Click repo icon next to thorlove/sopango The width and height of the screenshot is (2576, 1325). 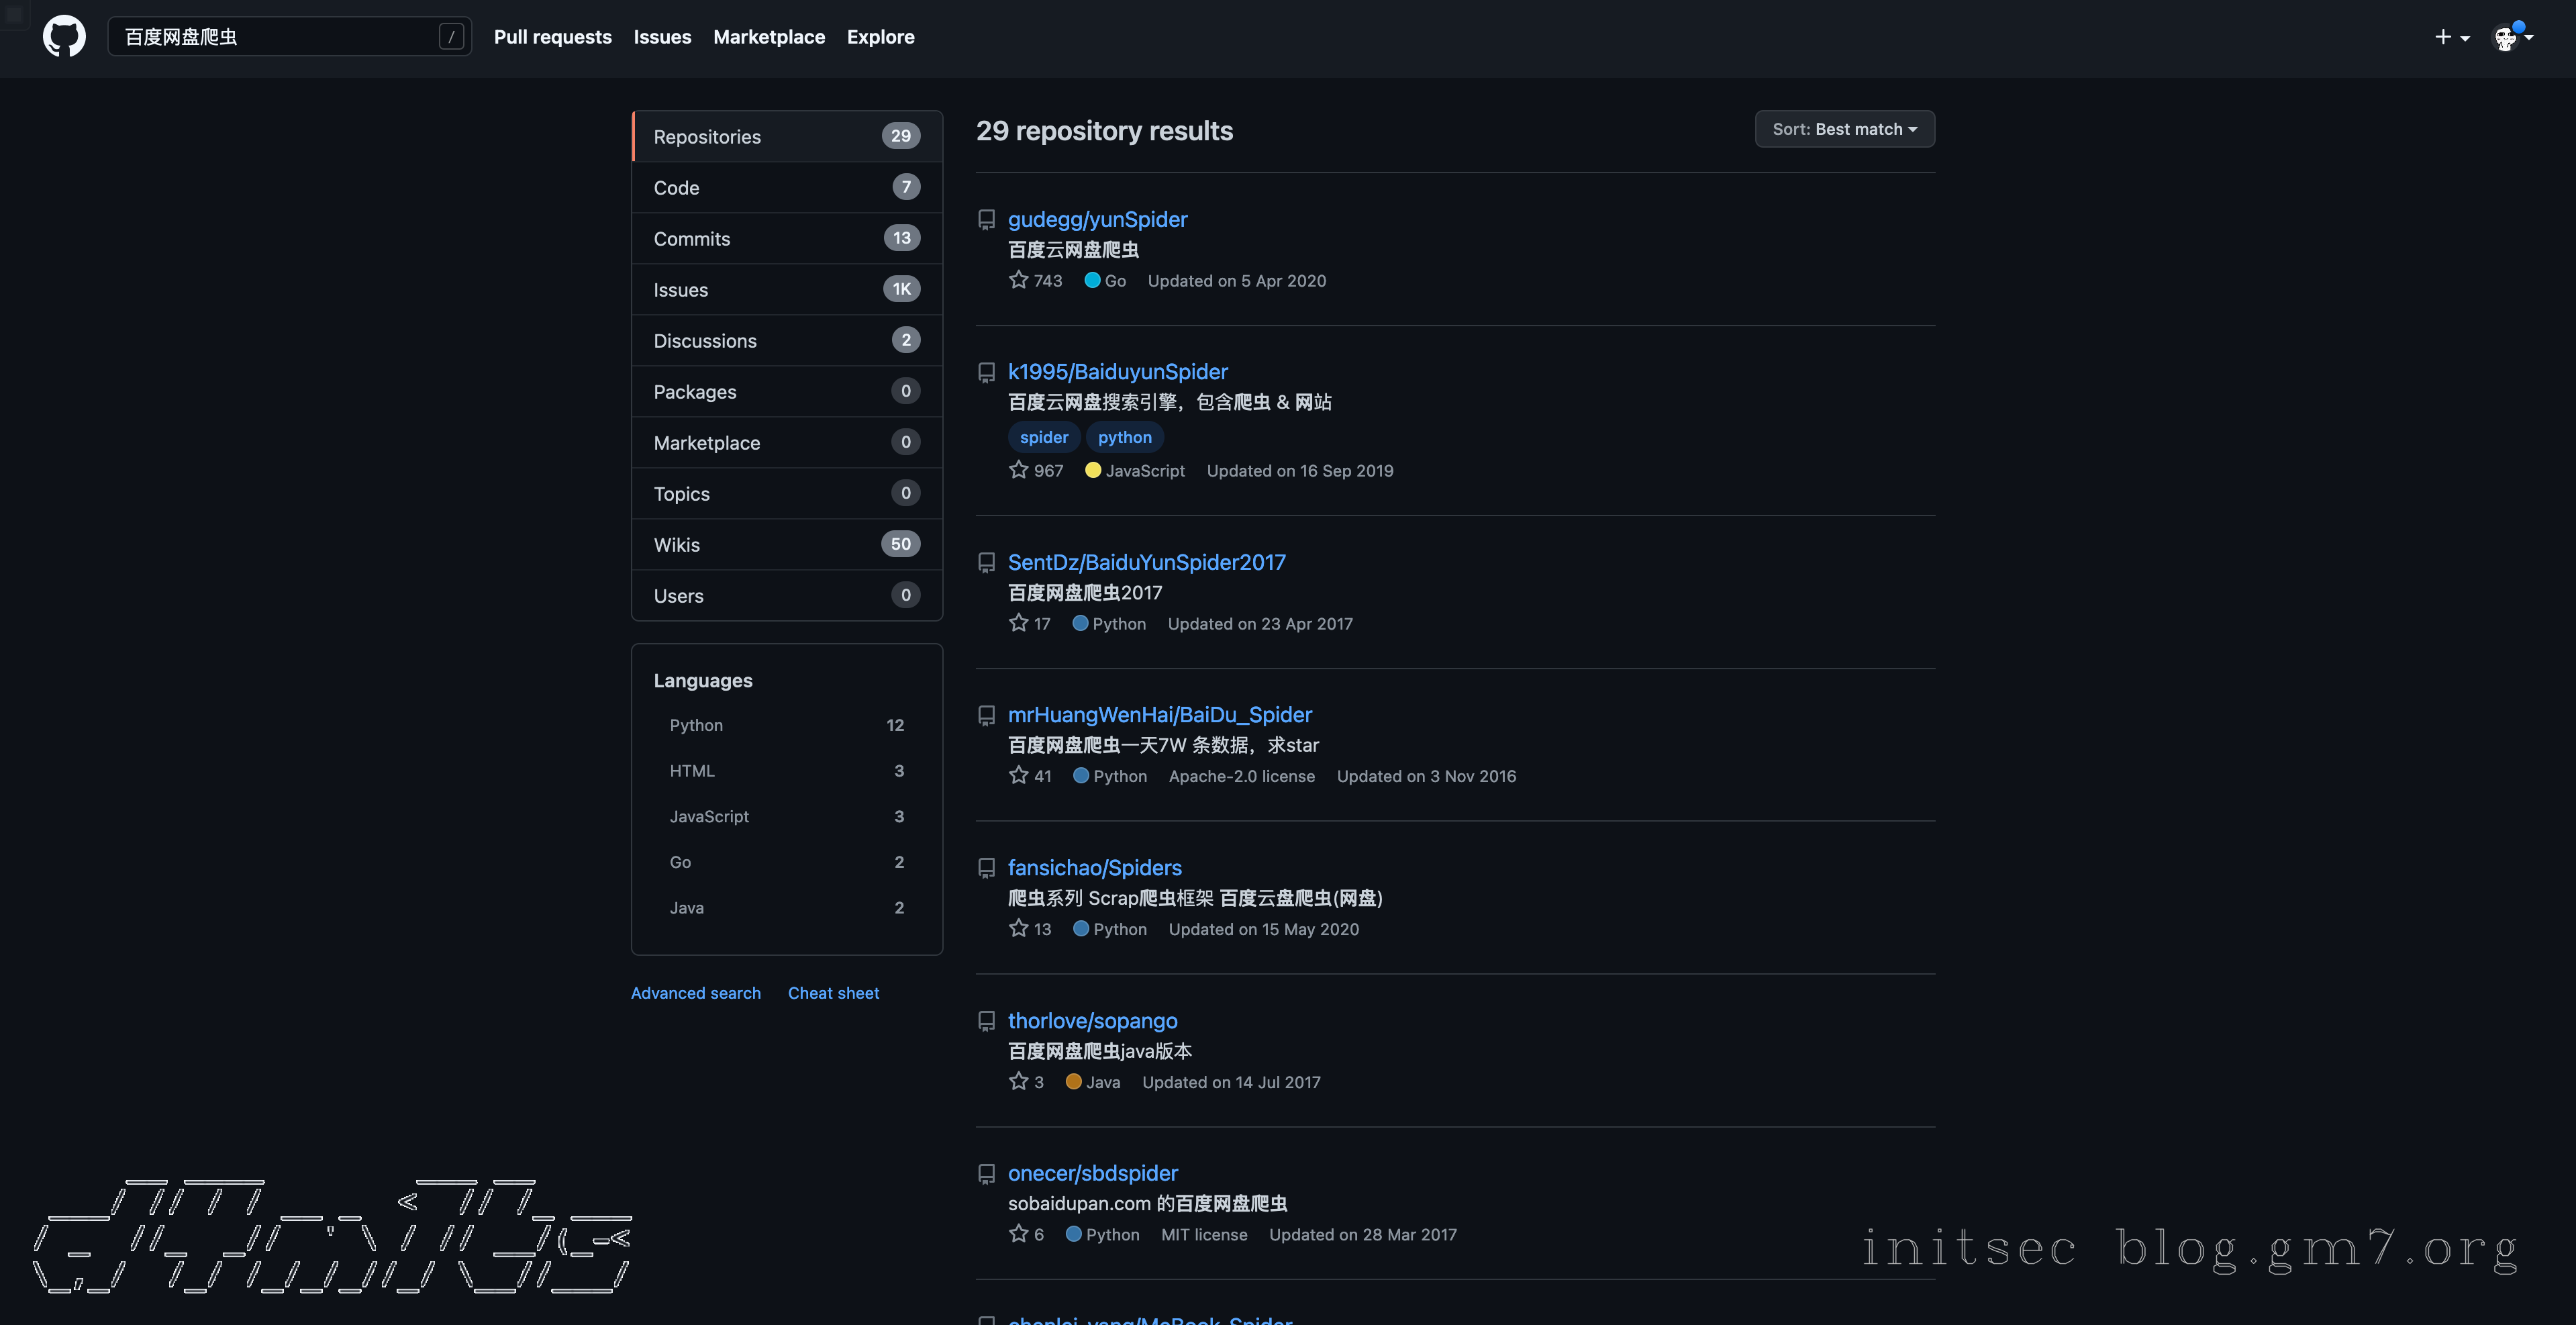[x=986, y=1021]
